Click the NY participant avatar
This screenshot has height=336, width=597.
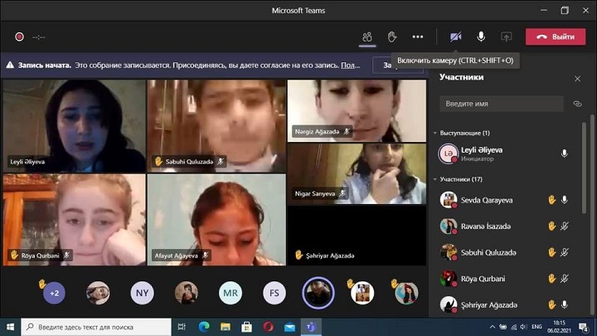(142, 293)
